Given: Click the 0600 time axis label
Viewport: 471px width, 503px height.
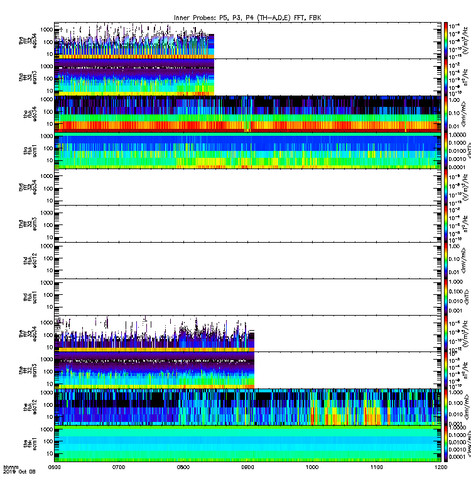Looking at the screenshot, I should [54, 467].
